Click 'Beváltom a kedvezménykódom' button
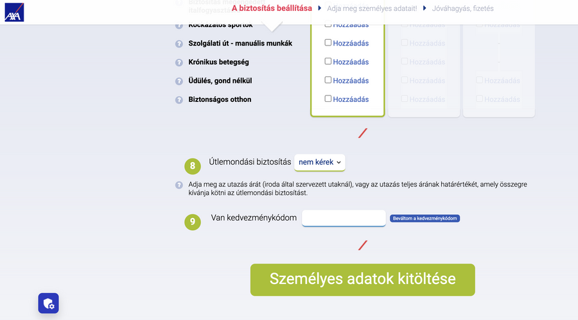Image resolution: width=578 pixels, height=320 pixels. tap(425, 219)
